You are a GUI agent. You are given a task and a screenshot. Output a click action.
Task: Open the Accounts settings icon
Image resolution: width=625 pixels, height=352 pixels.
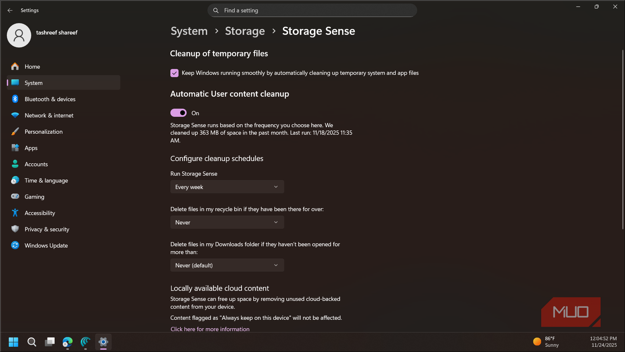pos(15,164)
